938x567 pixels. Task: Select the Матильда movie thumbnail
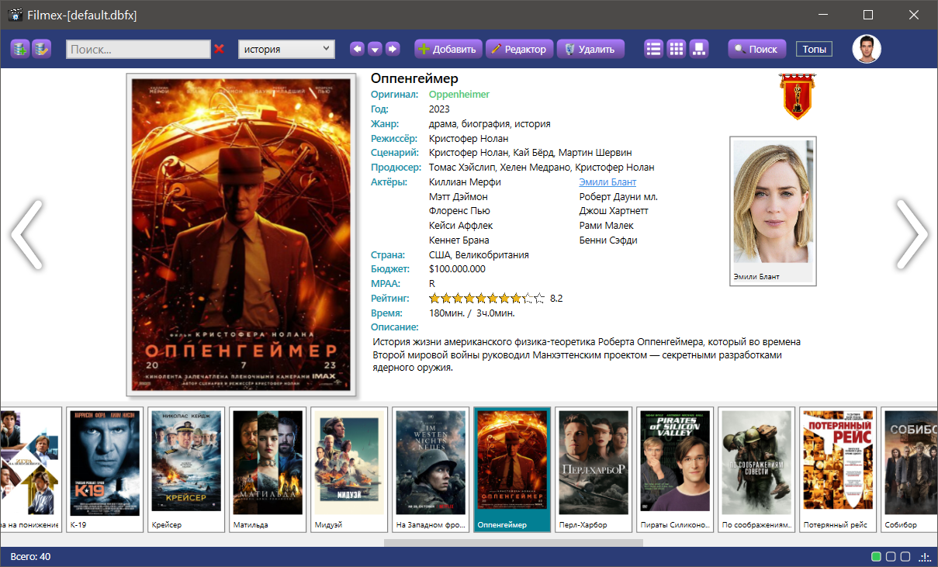pos(268,469)
